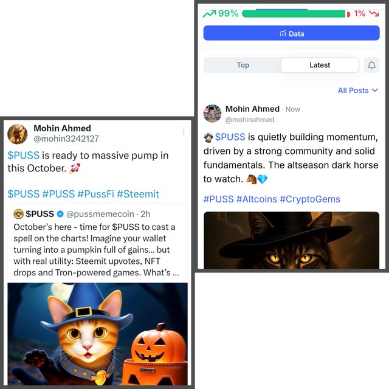Click the red bearish trend arrow icon

coord(374,13)
